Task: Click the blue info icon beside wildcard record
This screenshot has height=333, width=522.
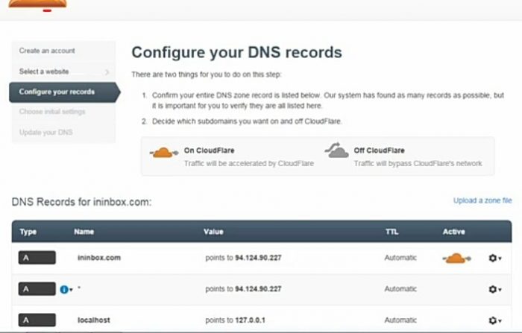Action: click(x=64, y=290)
